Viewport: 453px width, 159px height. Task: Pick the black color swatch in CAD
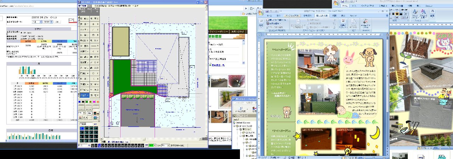83,102
